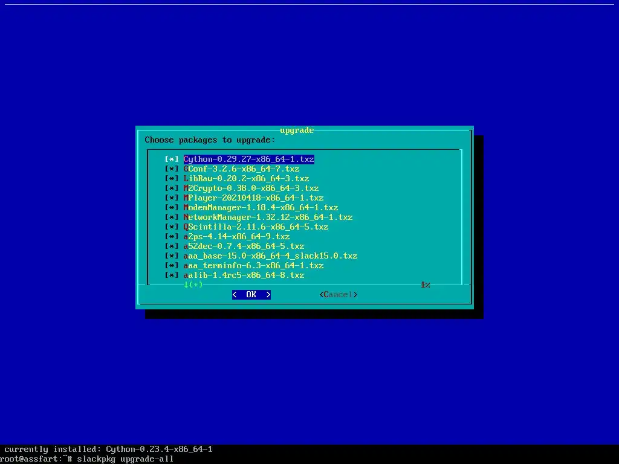
Task: Click the green down-arrow scroll indicator
Action: pyautogui.click(x=193, y=285)
